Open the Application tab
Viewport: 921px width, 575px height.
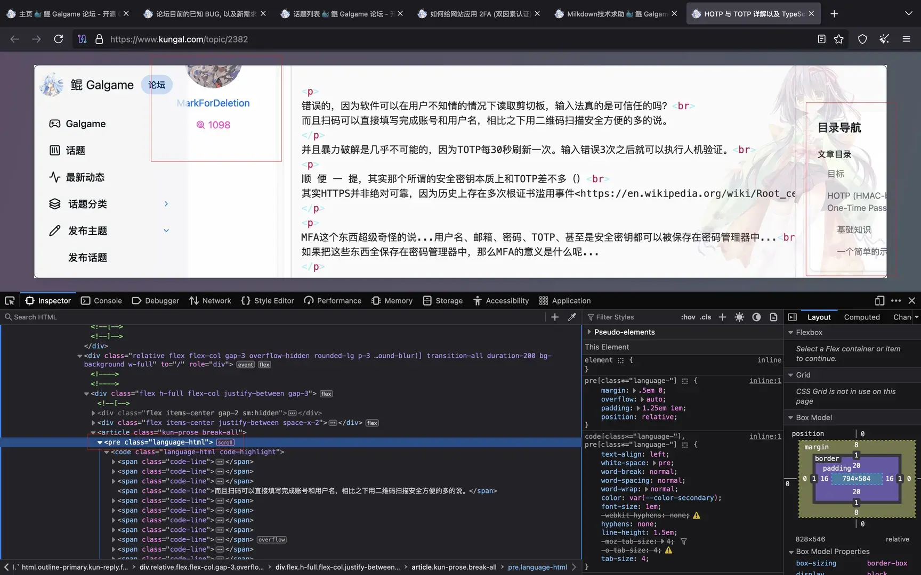click(x=565, y=301)
